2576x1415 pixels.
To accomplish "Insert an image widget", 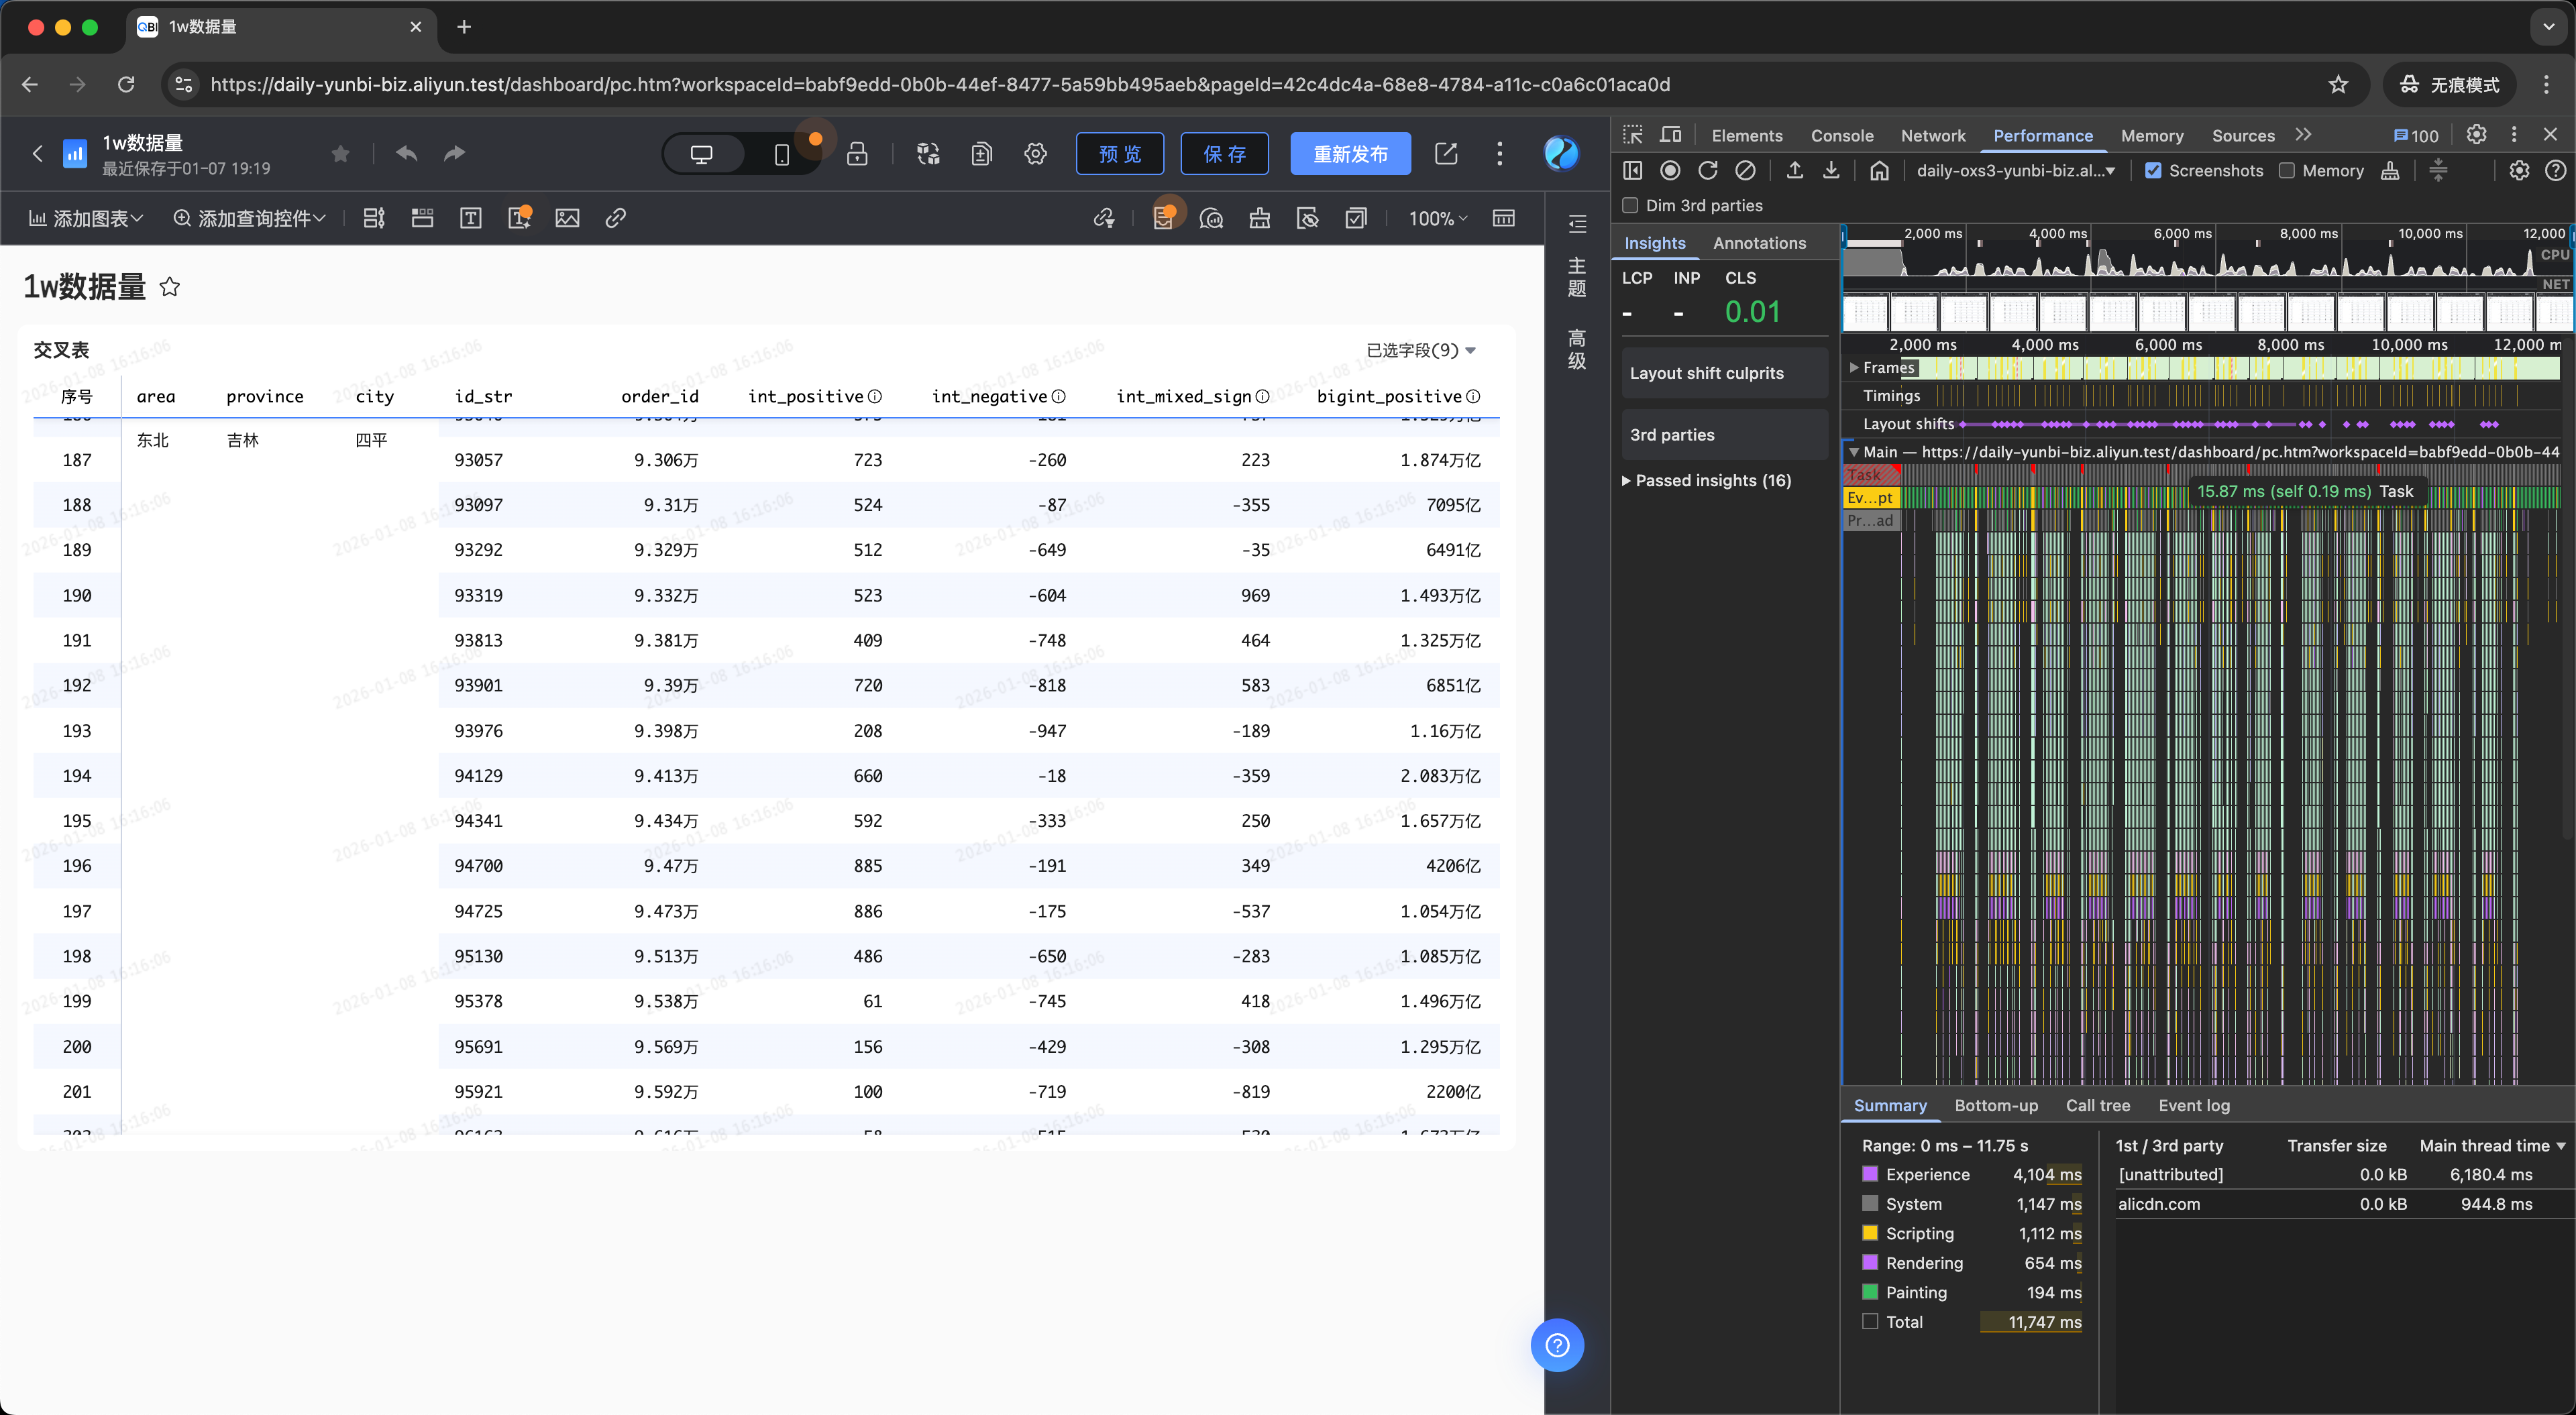I will [567, 218].
